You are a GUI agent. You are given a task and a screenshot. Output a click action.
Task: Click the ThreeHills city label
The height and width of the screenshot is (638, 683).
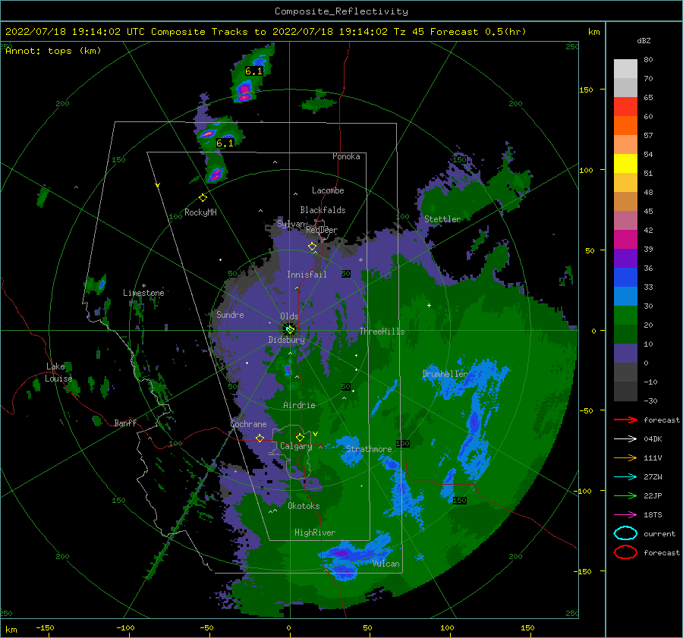382,332
